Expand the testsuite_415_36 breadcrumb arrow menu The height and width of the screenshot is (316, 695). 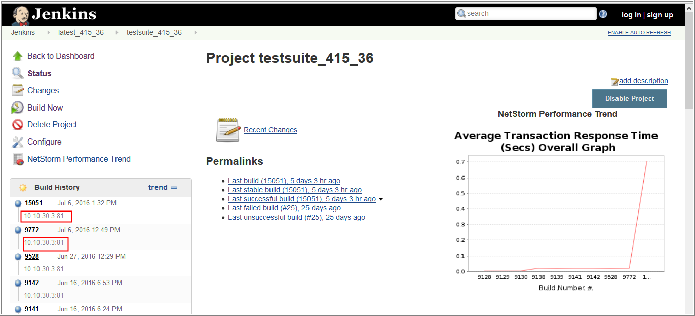coord(195,33)
